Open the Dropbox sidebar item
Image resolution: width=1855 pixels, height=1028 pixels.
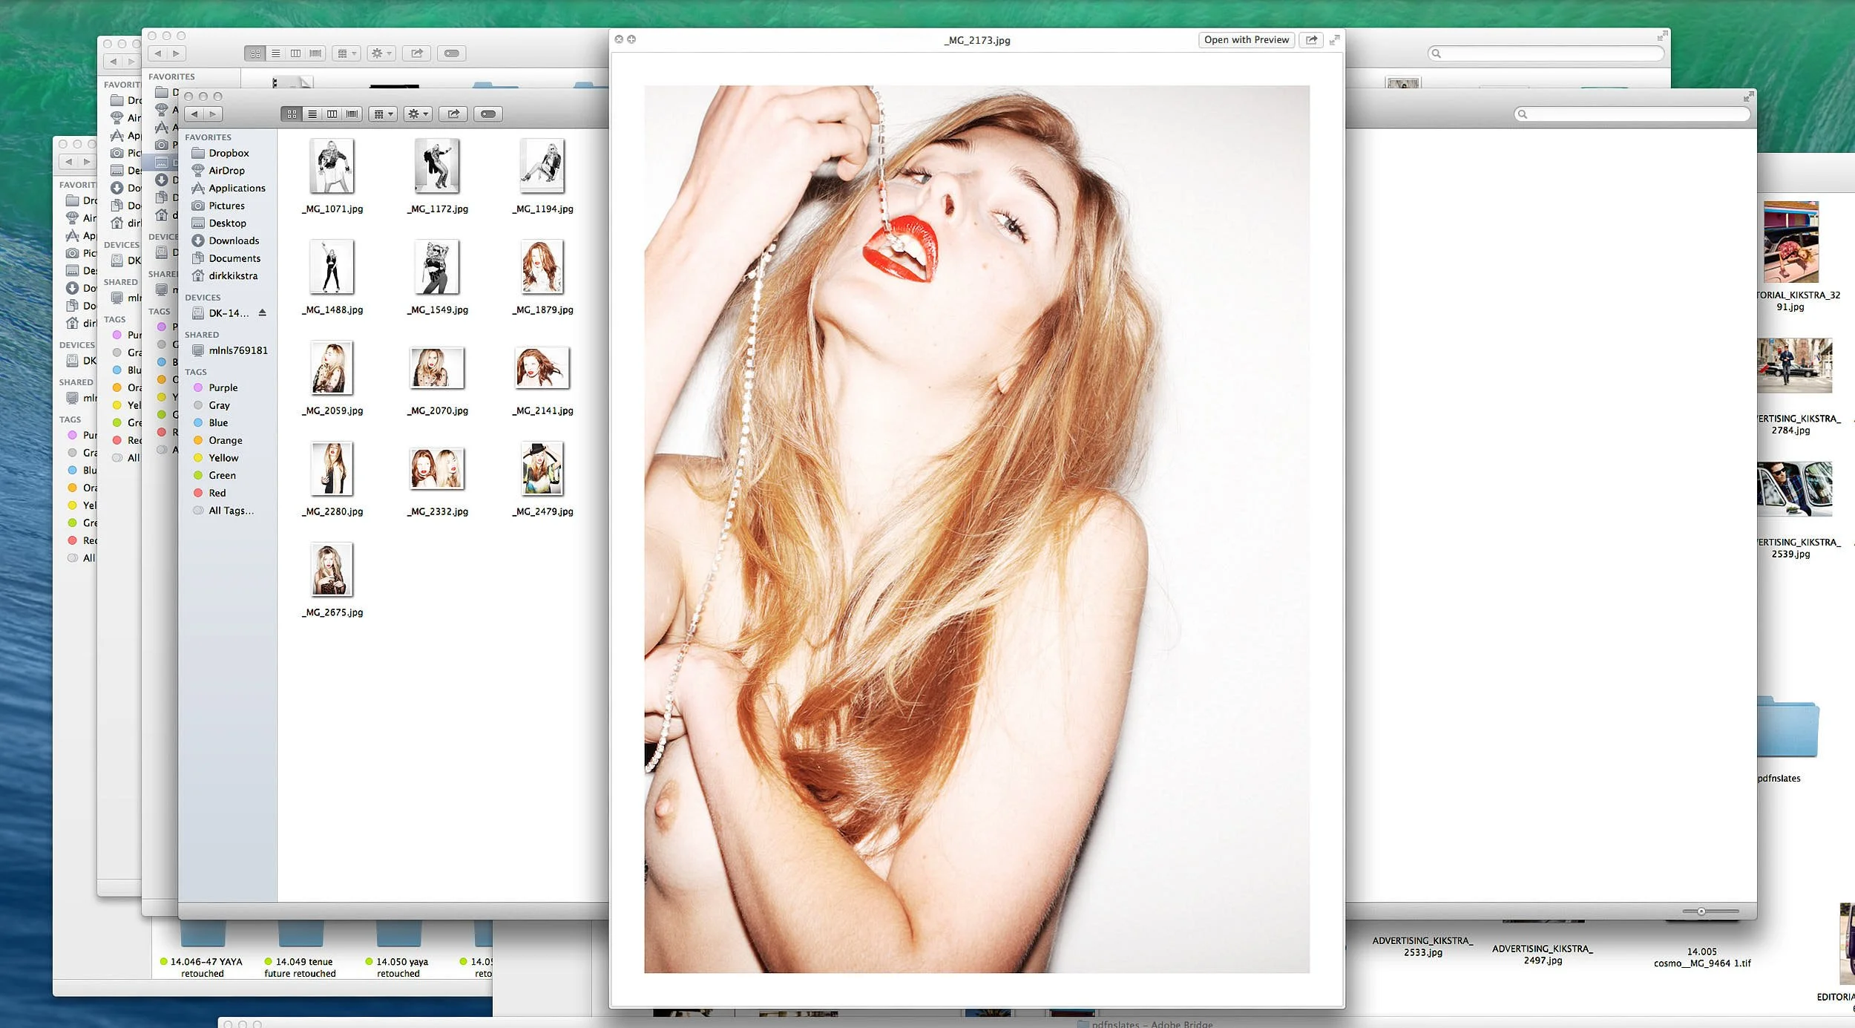(x=228, y=153)
